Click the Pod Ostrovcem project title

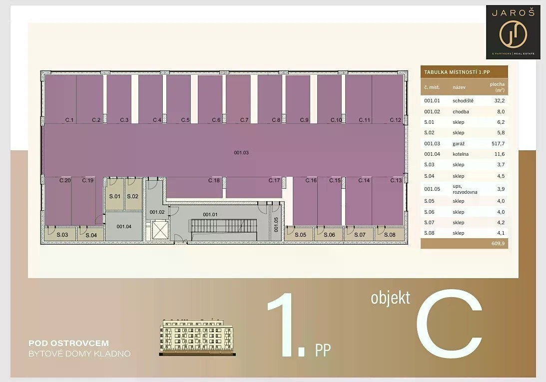click(x=68, y=344)
